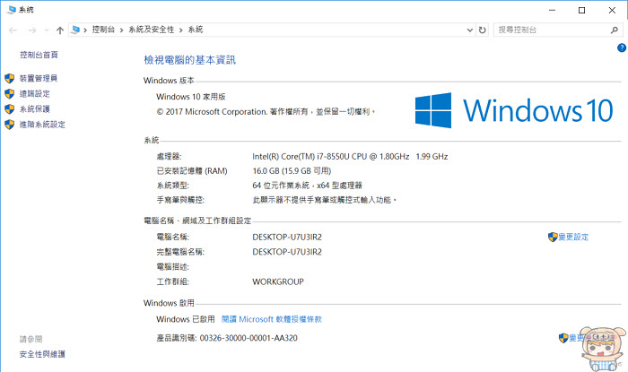Select DESKTOP-U7U3IR2 beside 完整電腦名稱
Image resolution: width=628 pixels, height=372 pixels.
pyautogui.click(x=287, y=252)
